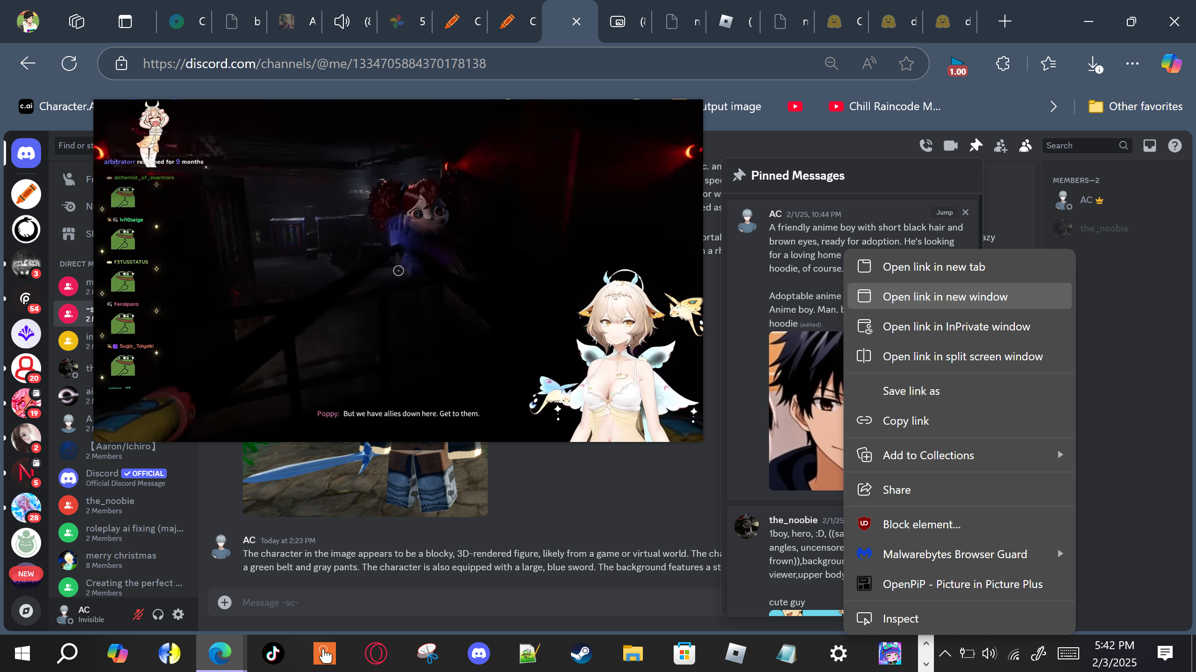Select Share in context menu

tap(959, 490)
